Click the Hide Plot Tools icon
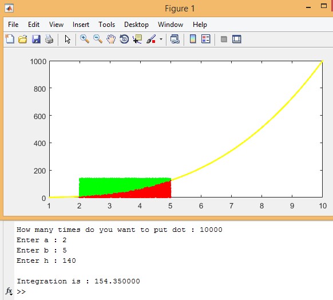This screenshot has width=333, height=300. [224, 40]
